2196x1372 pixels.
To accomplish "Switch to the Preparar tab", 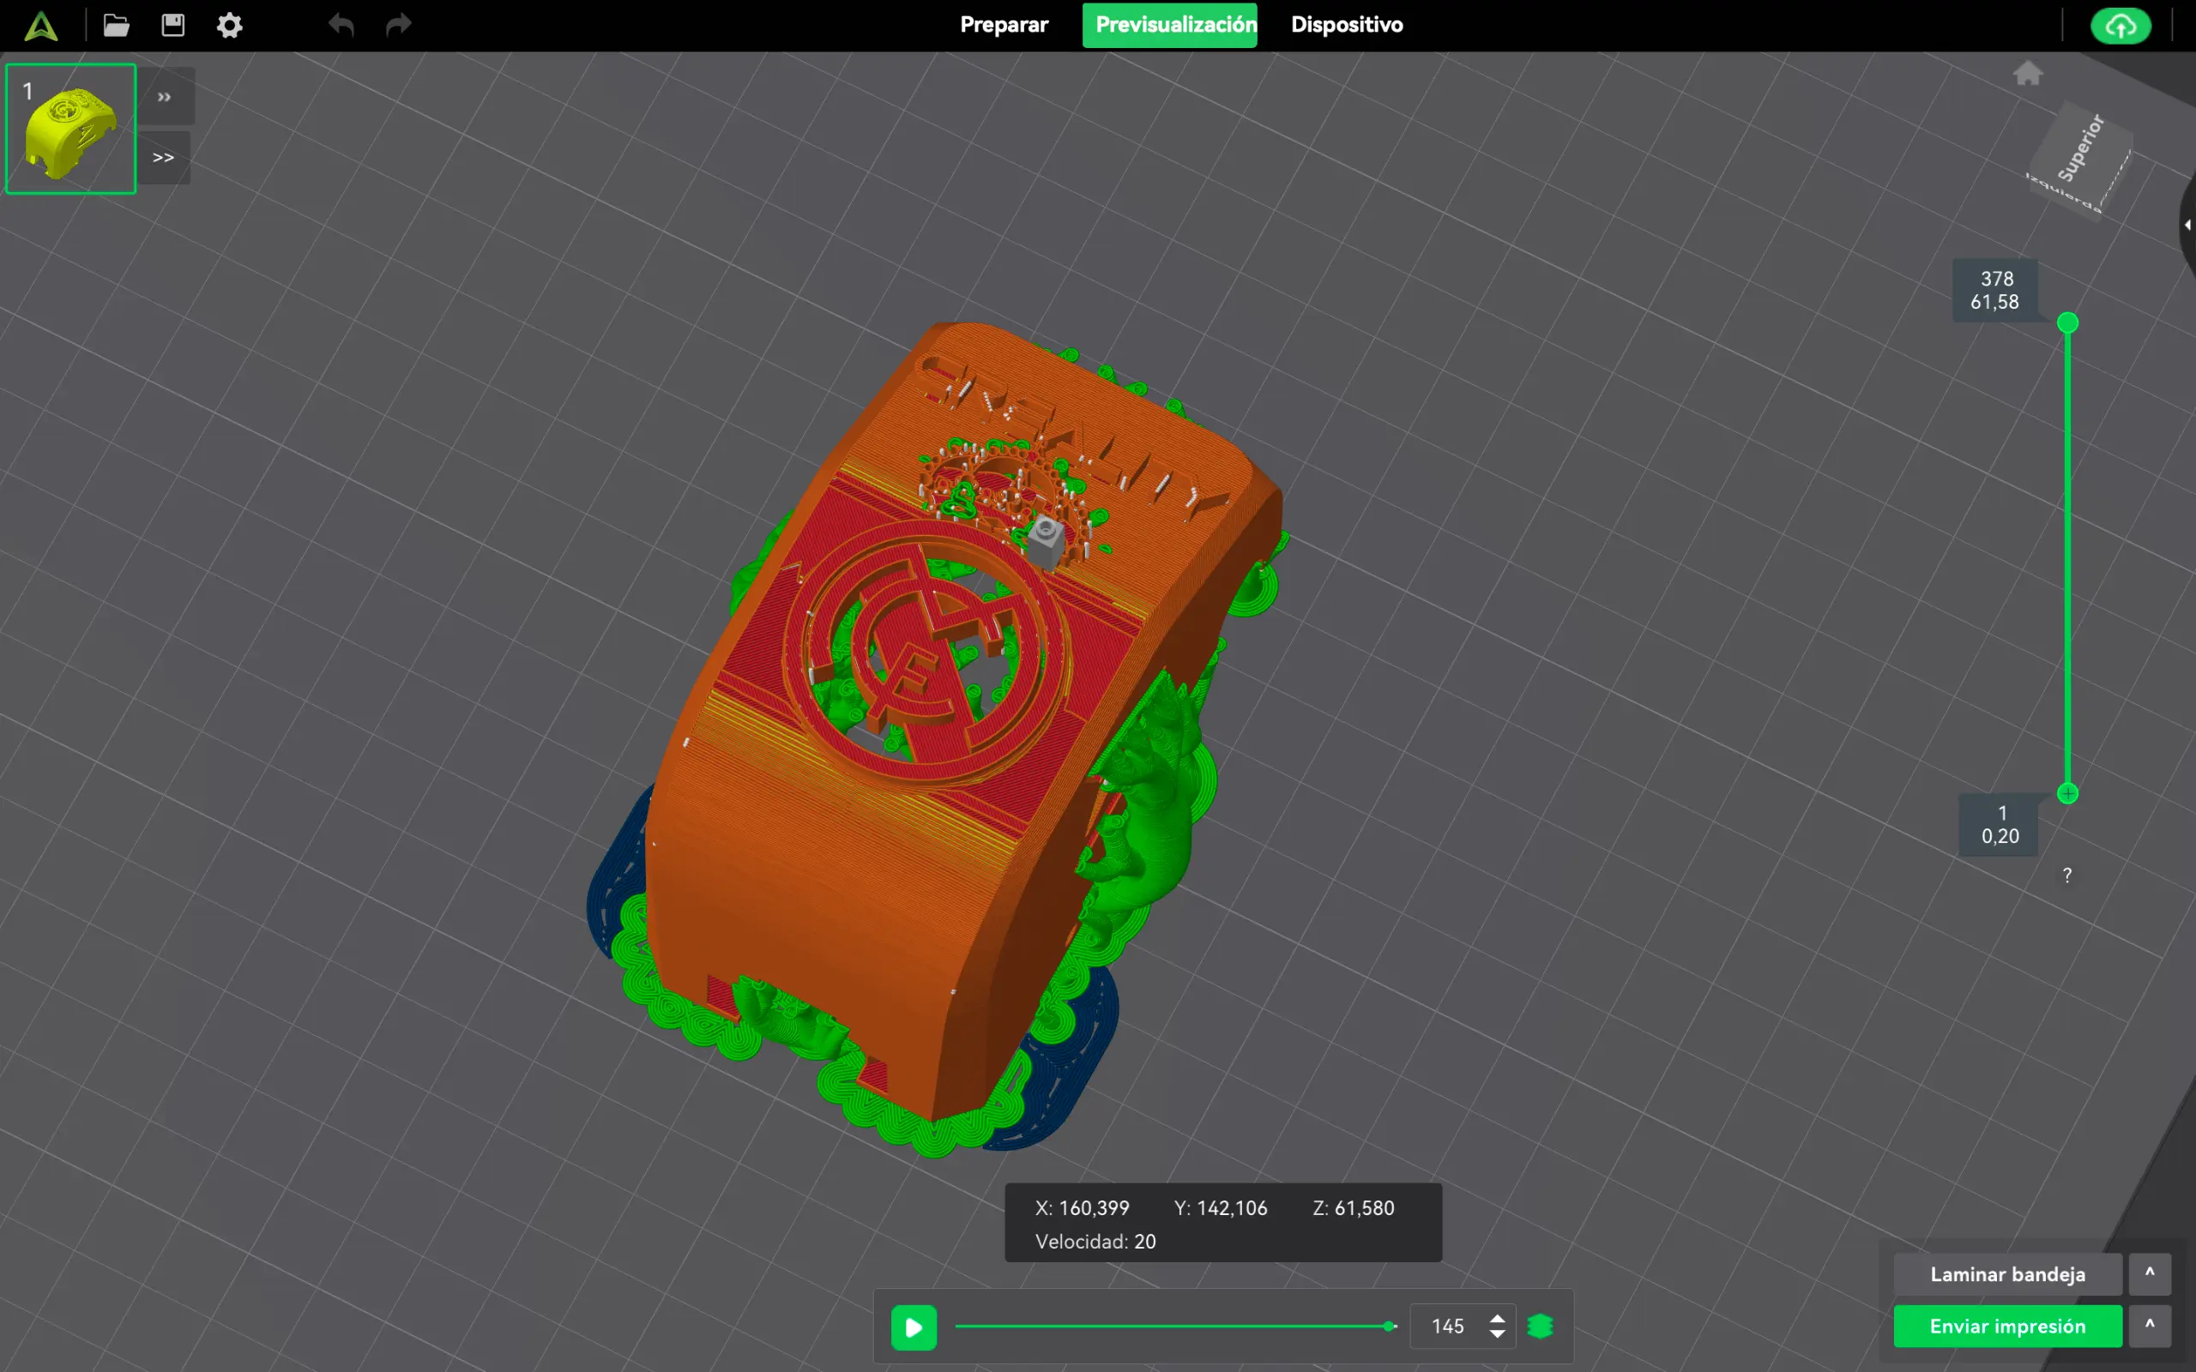I will (1004, 25).
